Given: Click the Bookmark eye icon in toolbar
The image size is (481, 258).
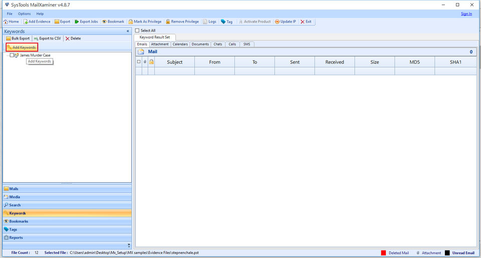Looking at the screenshot, I should (104, 22).
